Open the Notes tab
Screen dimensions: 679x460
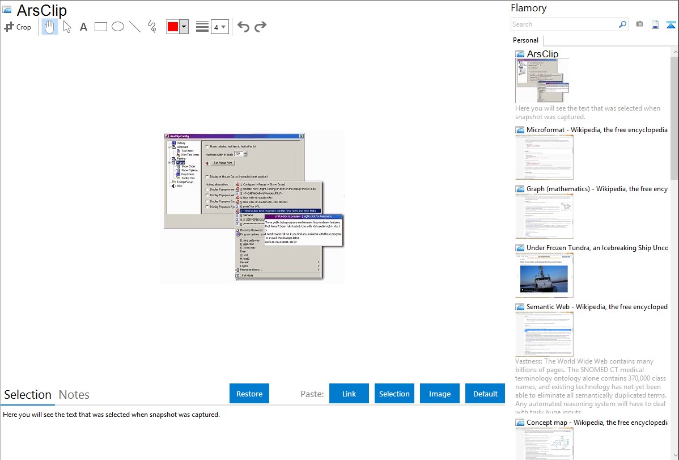(x=74, y=395)
